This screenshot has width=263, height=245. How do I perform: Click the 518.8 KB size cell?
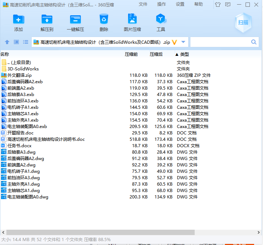pyautogui.click(x=138, y=139)
